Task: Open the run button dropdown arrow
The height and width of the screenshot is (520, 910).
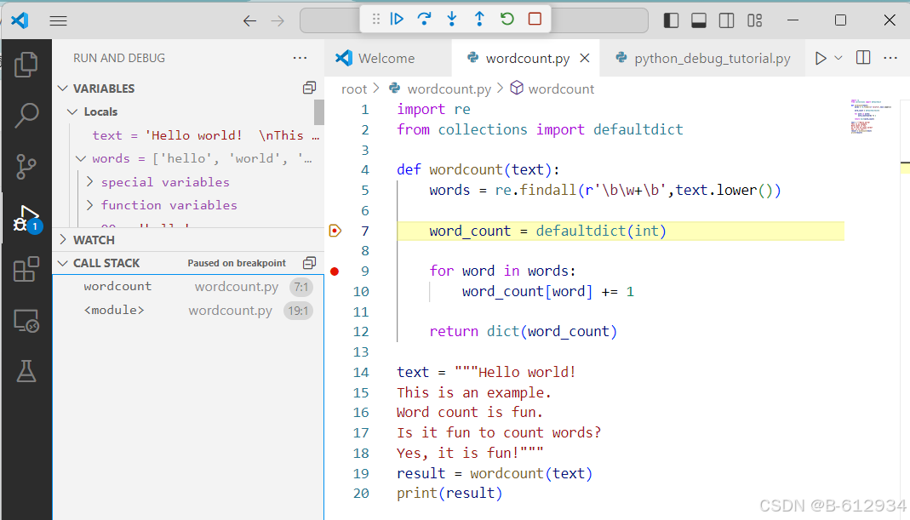Action: tap(838, 58)
